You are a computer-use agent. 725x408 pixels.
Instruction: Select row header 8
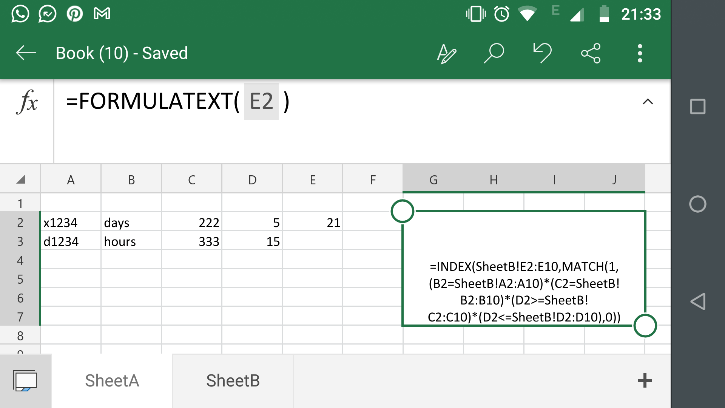point(20,335)
